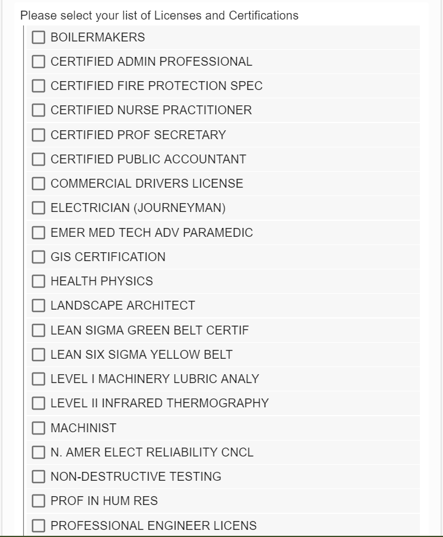Check the HEALTH PHYSICS box
This screenshot has height=537, width=443.
click(x=38, y=282)
